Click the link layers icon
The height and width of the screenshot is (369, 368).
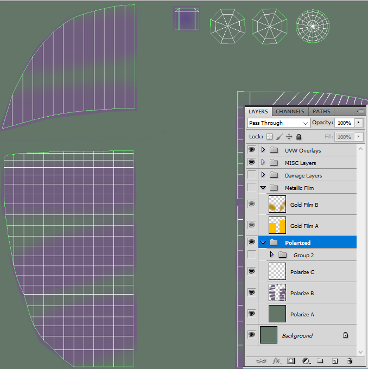(x=261, y=361)
